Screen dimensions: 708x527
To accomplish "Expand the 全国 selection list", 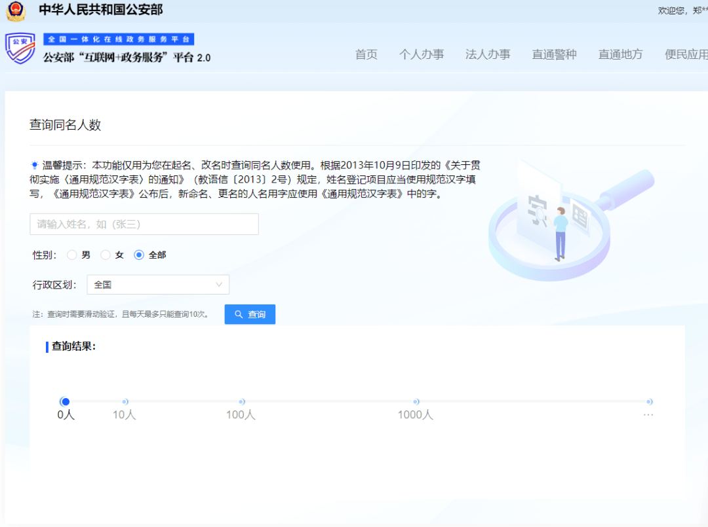I will 220,284.
